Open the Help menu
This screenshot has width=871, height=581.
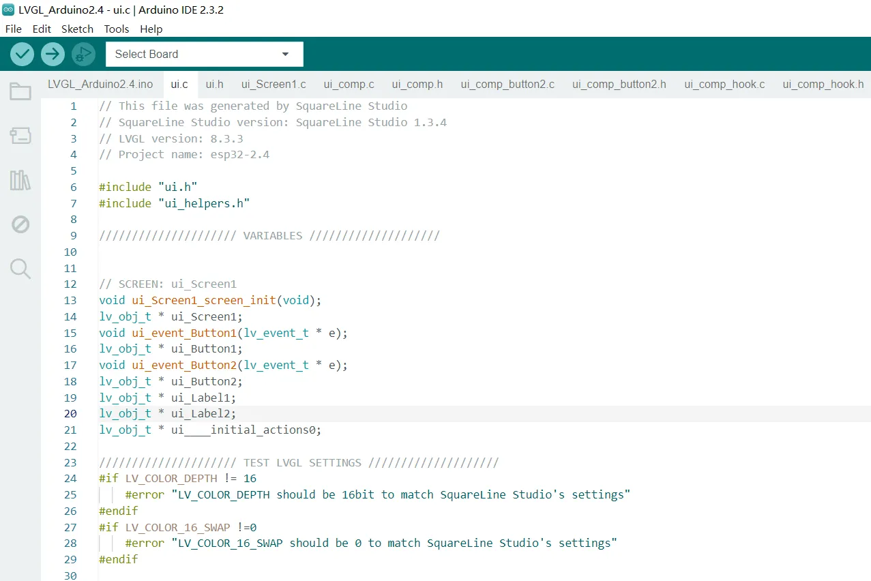[x=151, y=29]
